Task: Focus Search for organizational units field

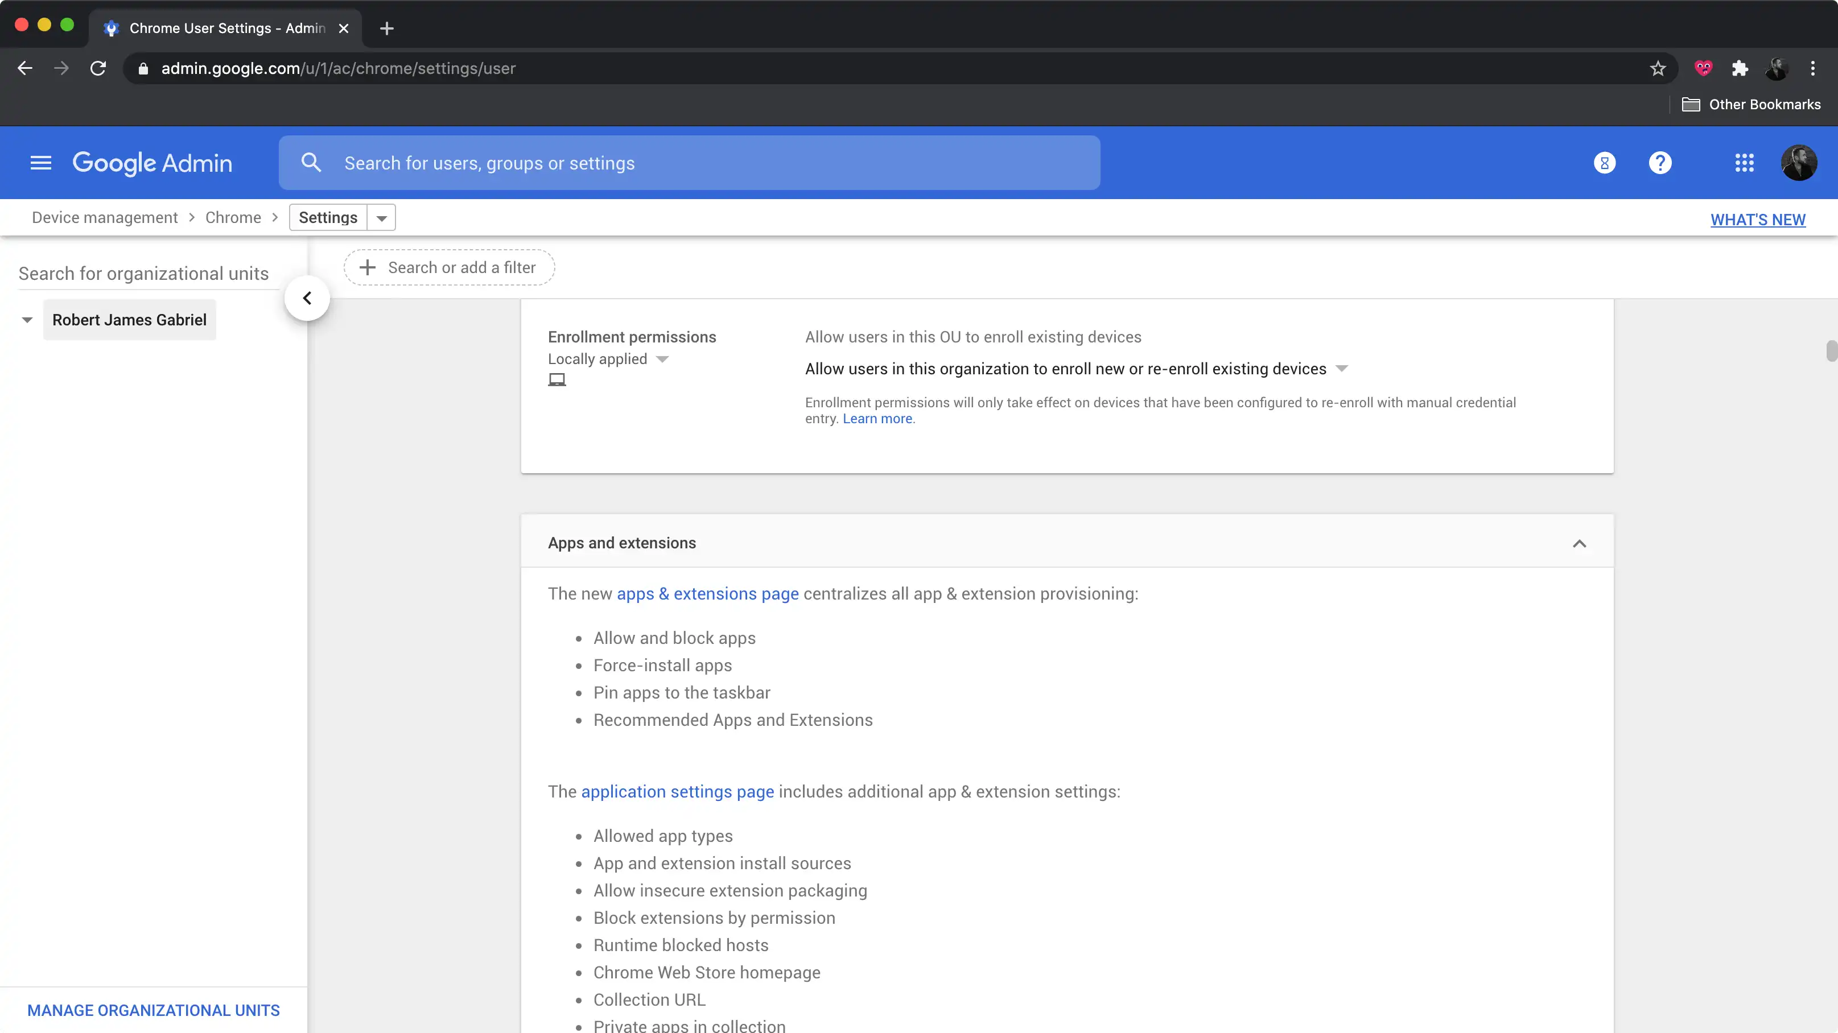Action: 149,274
